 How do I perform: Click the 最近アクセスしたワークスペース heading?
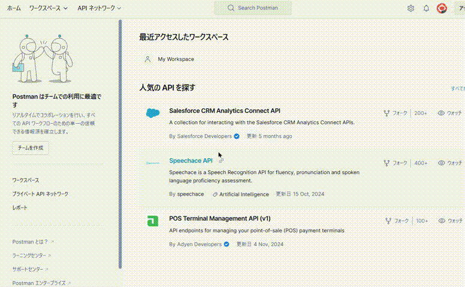pos(184,37)
